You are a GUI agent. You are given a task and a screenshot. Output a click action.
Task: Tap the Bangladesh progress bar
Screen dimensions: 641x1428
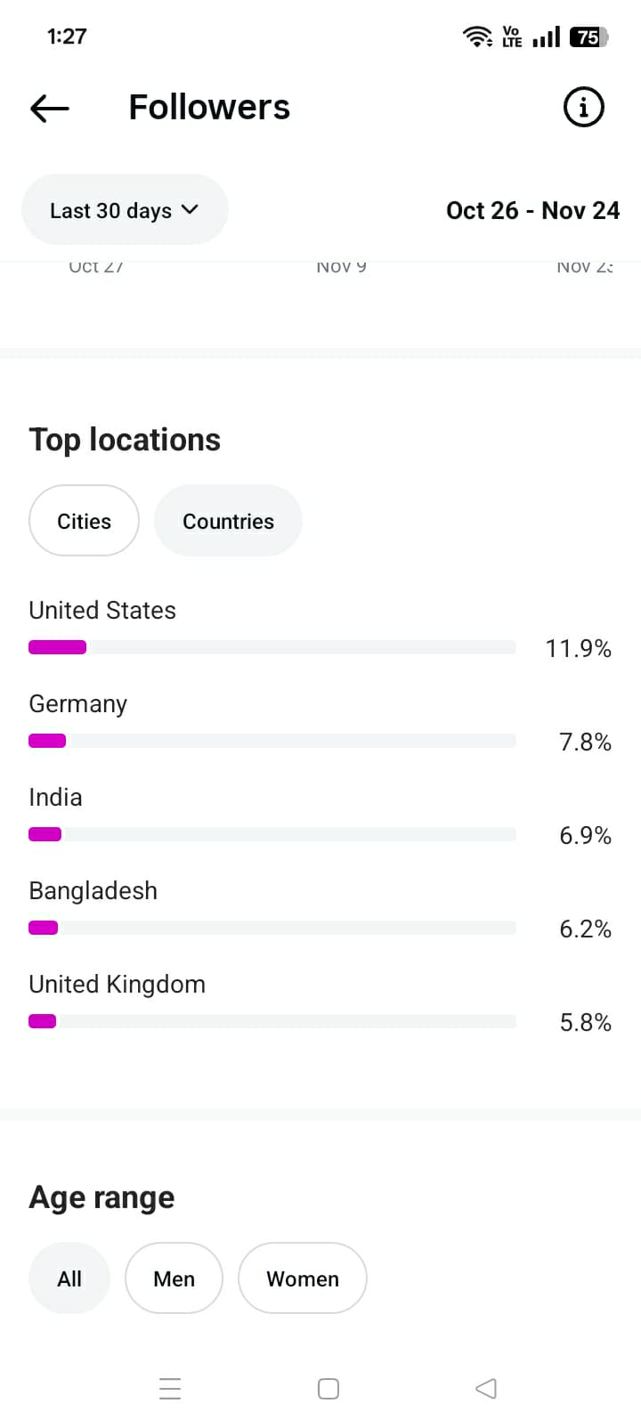(x=272, y=928)
